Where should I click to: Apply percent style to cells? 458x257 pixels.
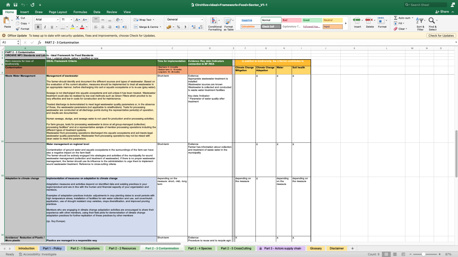179,27
